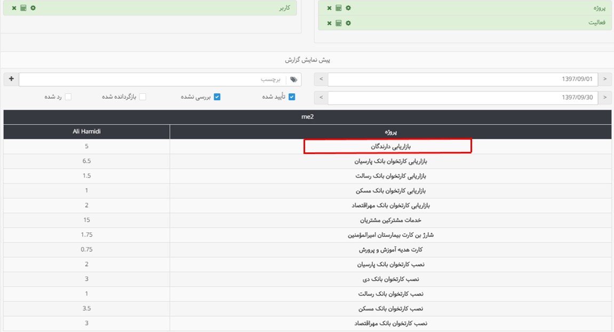Click the me2 table header
The width and height of the screenshot is (614, 332).
click(307, 117)
